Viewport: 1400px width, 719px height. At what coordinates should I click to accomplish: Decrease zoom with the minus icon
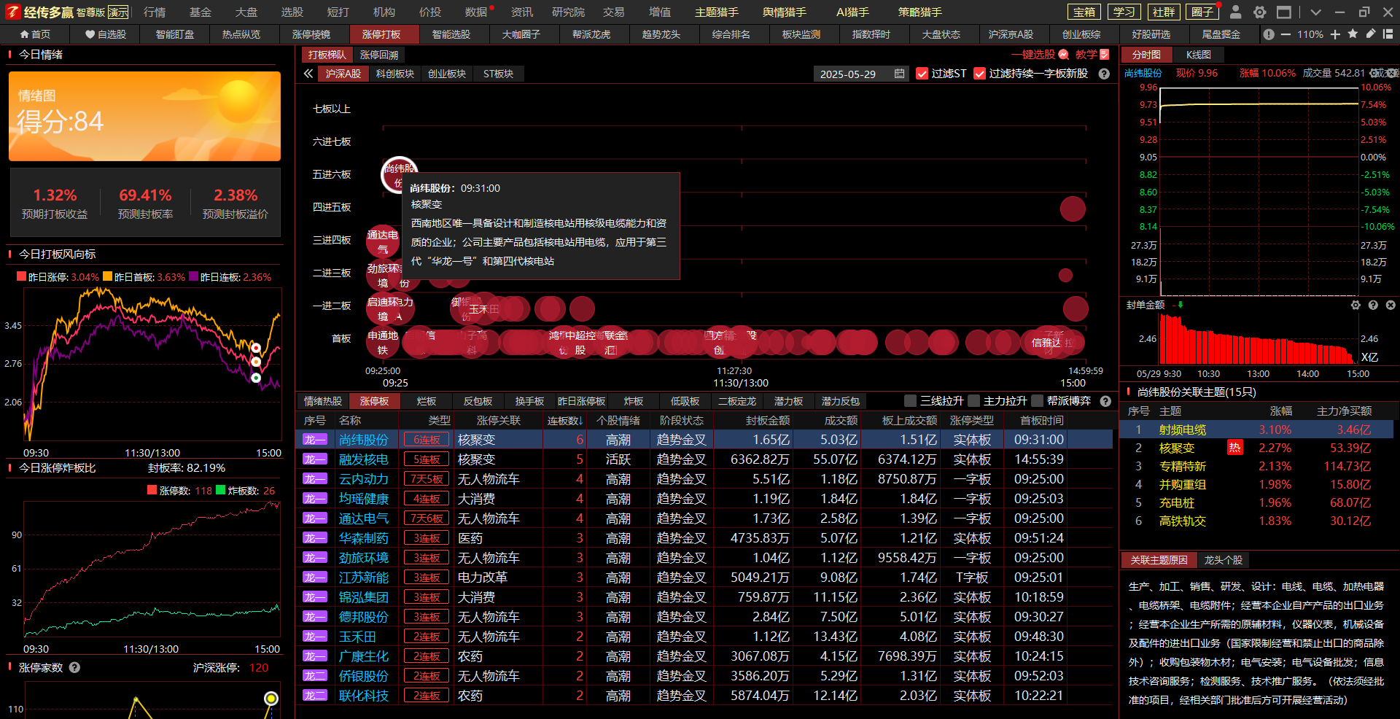click(x=1286, y=34)
